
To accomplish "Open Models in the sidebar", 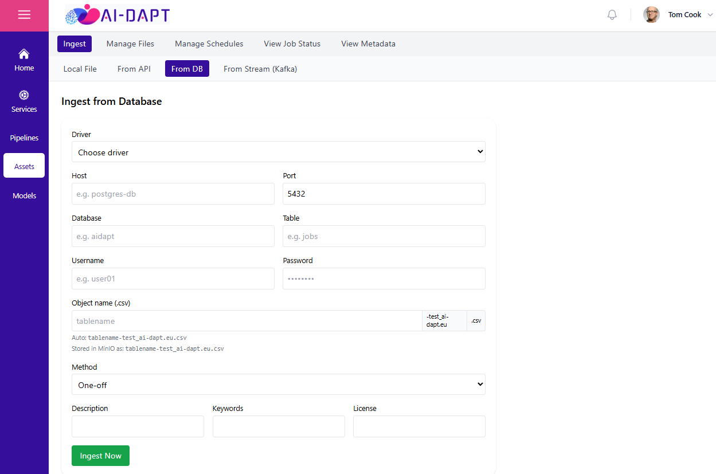I will click(x=24, y=196).
